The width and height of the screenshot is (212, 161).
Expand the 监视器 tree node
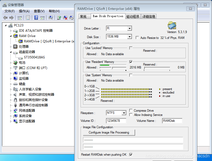coord(11,79)
